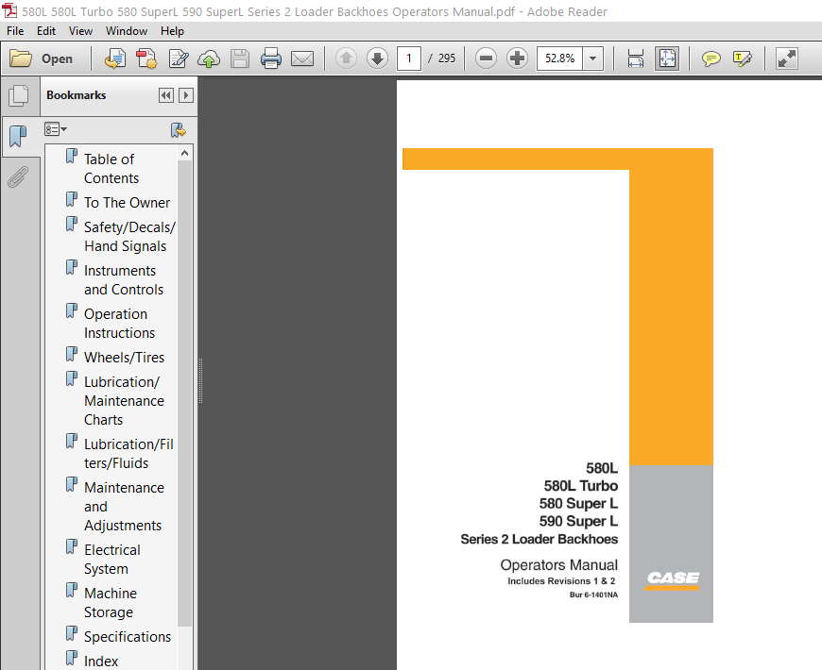Click the page number input field
822x670 pixels.
click(409, 59)
